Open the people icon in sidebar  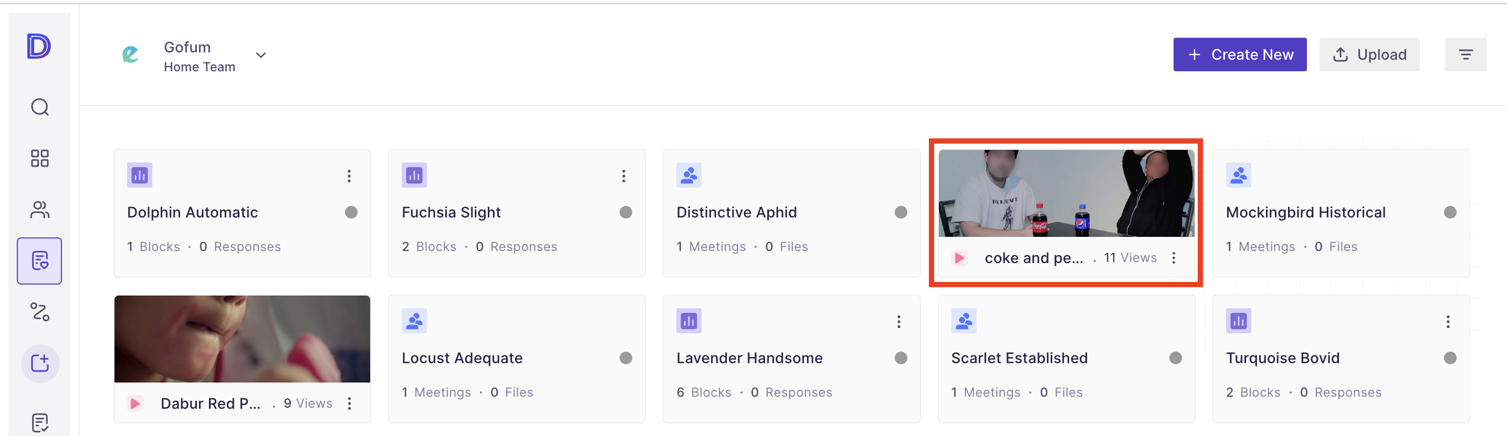(40, 210)
